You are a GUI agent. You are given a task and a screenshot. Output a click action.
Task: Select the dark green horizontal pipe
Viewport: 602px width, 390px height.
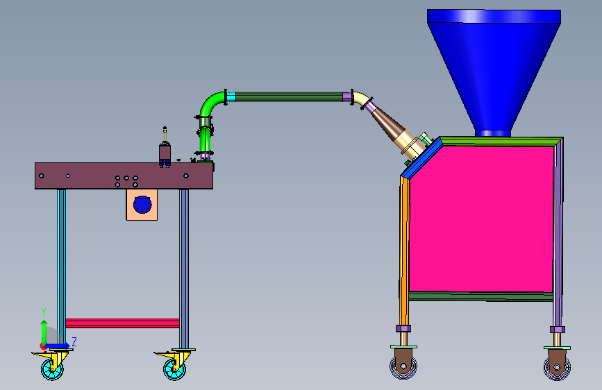coord(289,96)
